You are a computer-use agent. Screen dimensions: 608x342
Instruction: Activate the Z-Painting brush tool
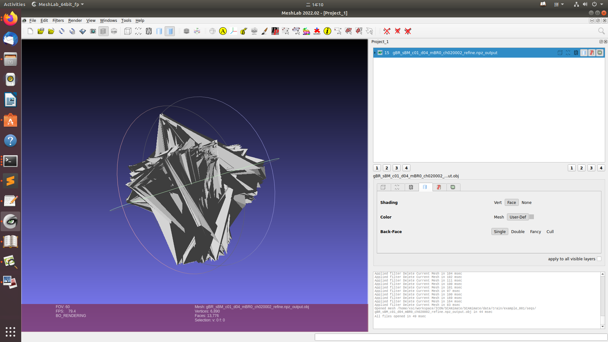pos(264,31)
